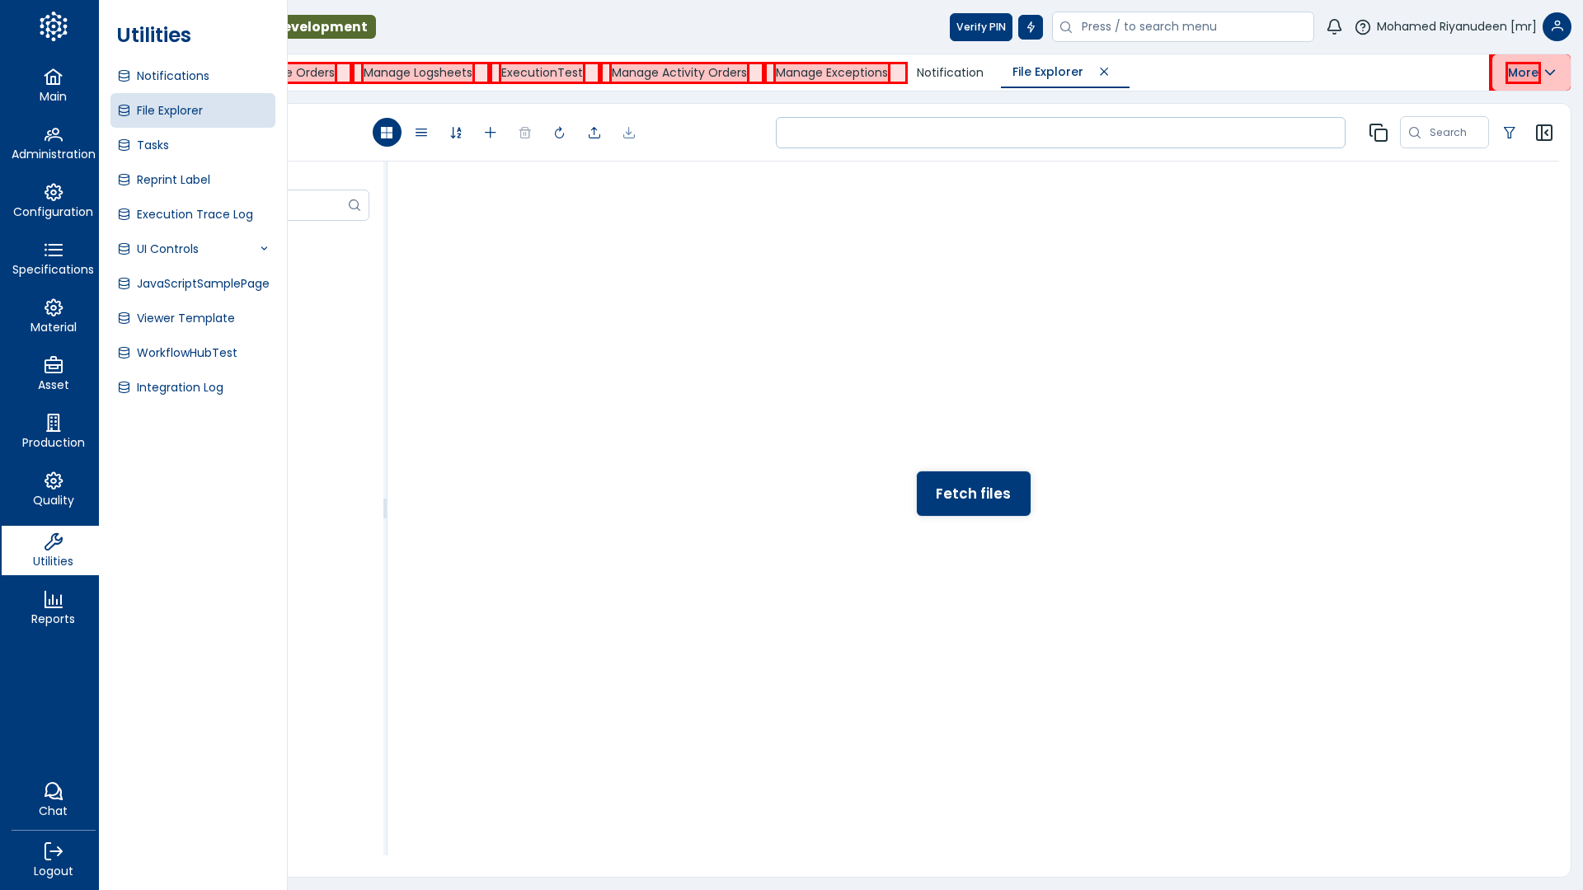Screen dimensions: 1583x890
Task: Open the filter funnel icon
Action: click(1510, 133)
